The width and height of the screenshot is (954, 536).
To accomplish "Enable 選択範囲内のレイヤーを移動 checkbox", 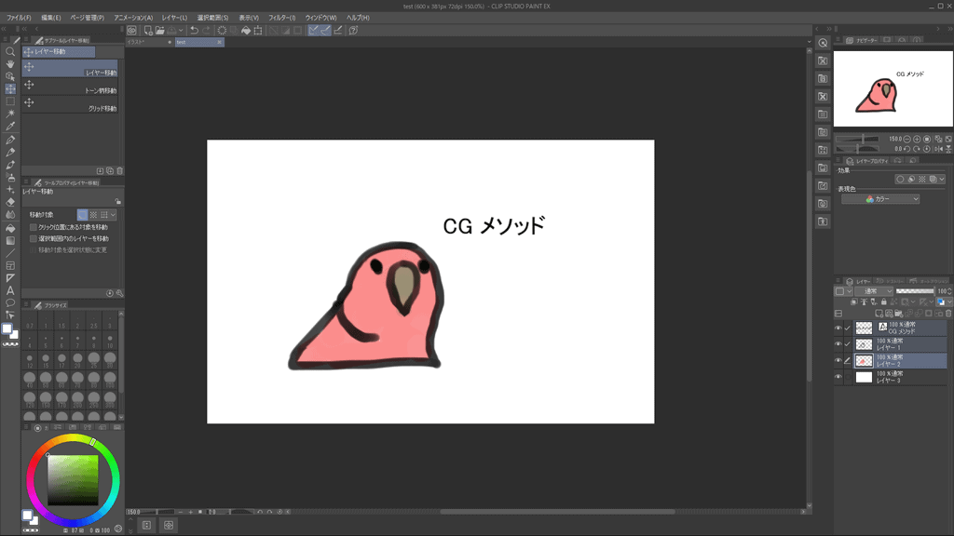I will [34, 239].
